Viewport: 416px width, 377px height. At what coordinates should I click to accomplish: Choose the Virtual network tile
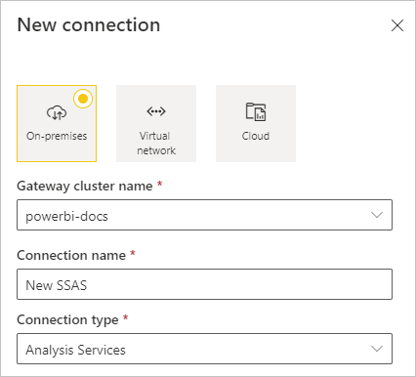[156, 123]
